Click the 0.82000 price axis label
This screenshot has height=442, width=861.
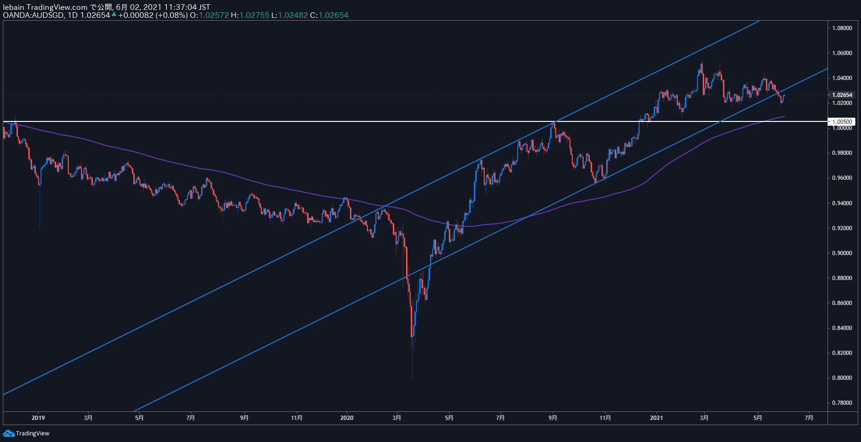click(x=842, y=353)
